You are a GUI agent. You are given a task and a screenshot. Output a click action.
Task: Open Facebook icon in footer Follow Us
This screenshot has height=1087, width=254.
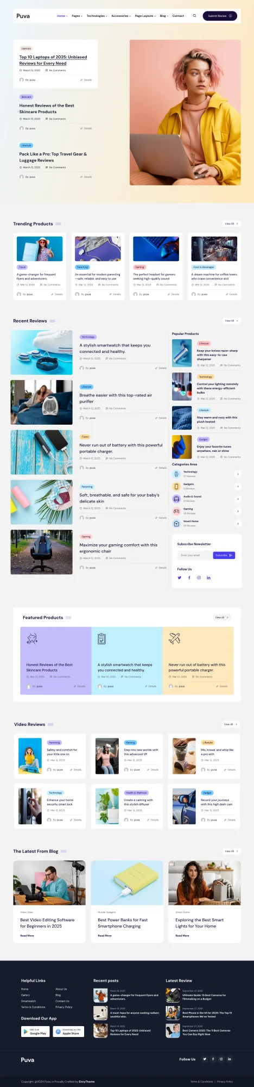pyautogui.click(x=213, y=1059)
